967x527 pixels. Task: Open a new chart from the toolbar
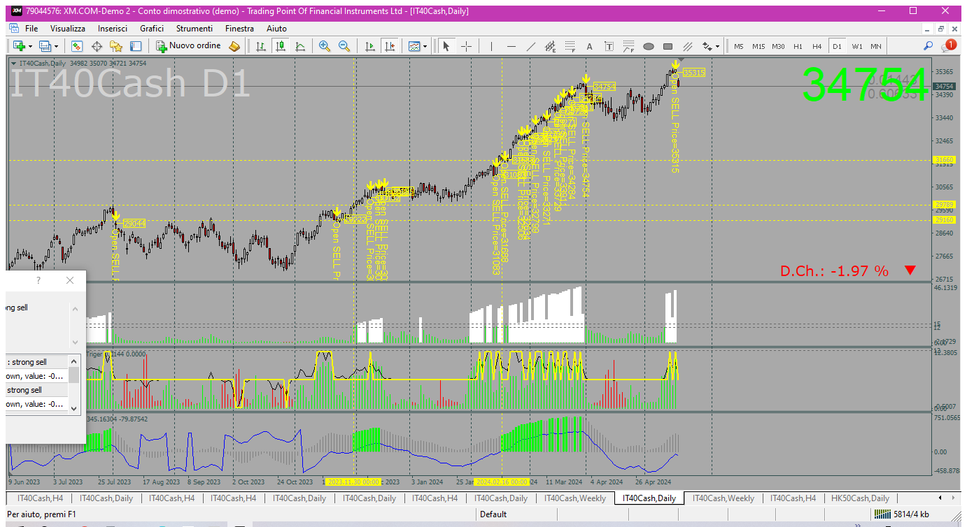19,46
